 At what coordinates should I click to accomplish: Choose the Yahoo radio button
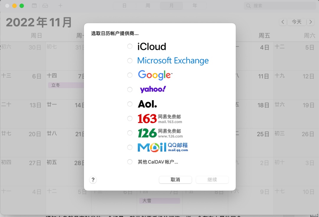click(x=130, y=90)
